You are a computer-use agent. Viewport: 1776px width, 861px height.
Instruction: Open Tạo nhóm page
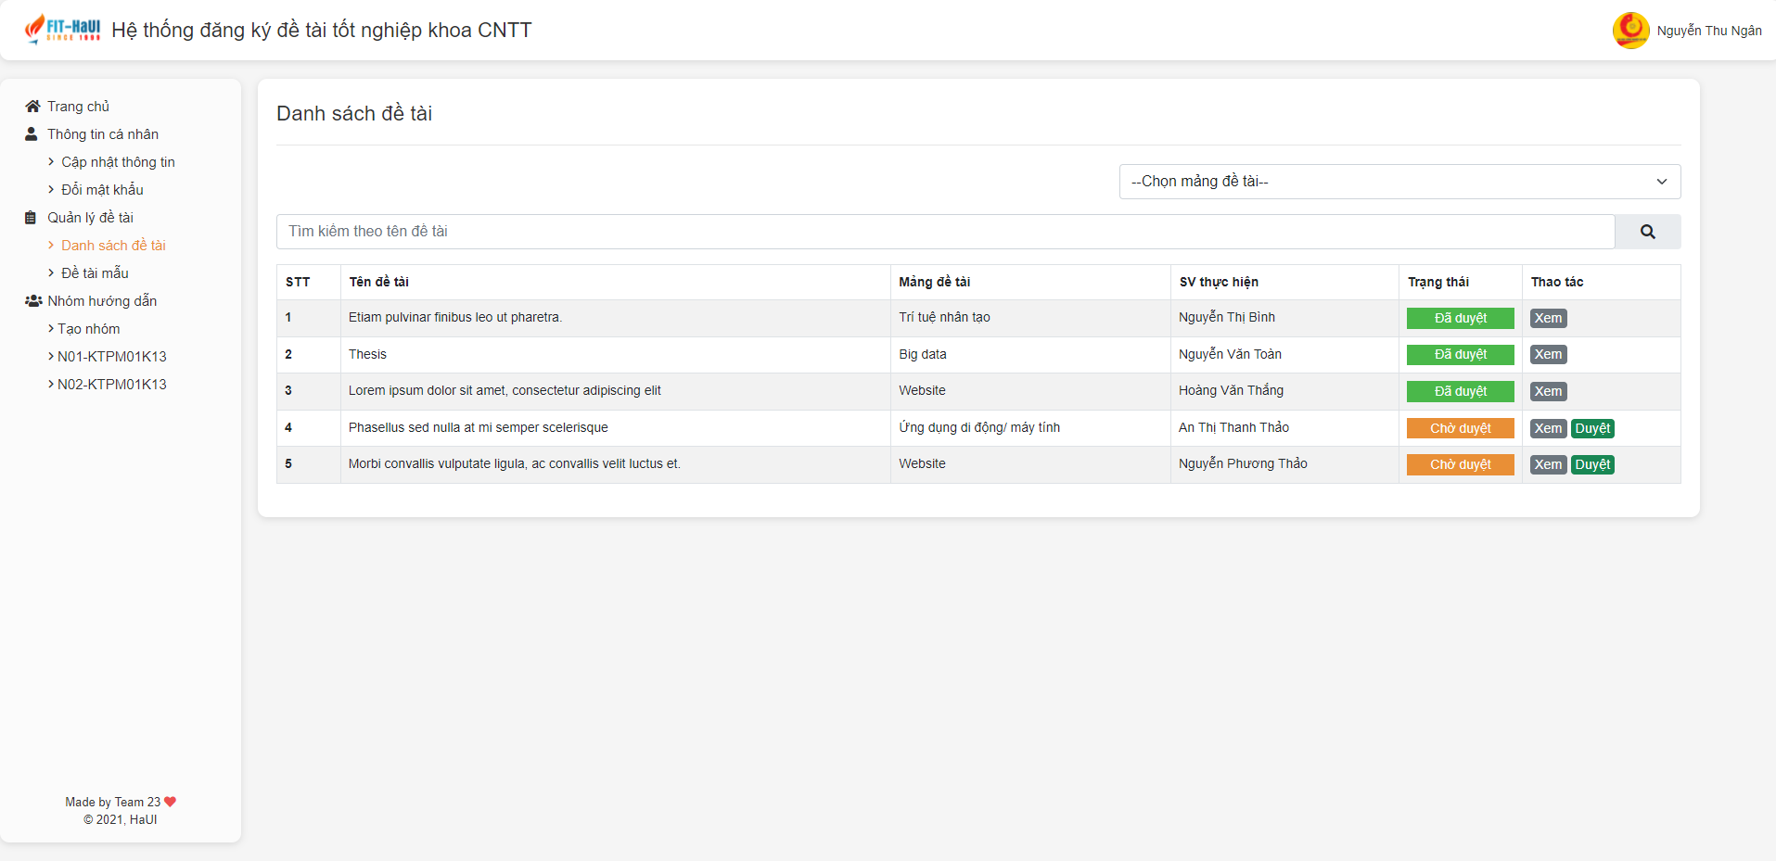click(89, 329)
